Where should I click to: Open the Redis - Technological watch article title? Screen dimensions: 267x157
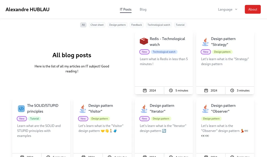point(167,41)
